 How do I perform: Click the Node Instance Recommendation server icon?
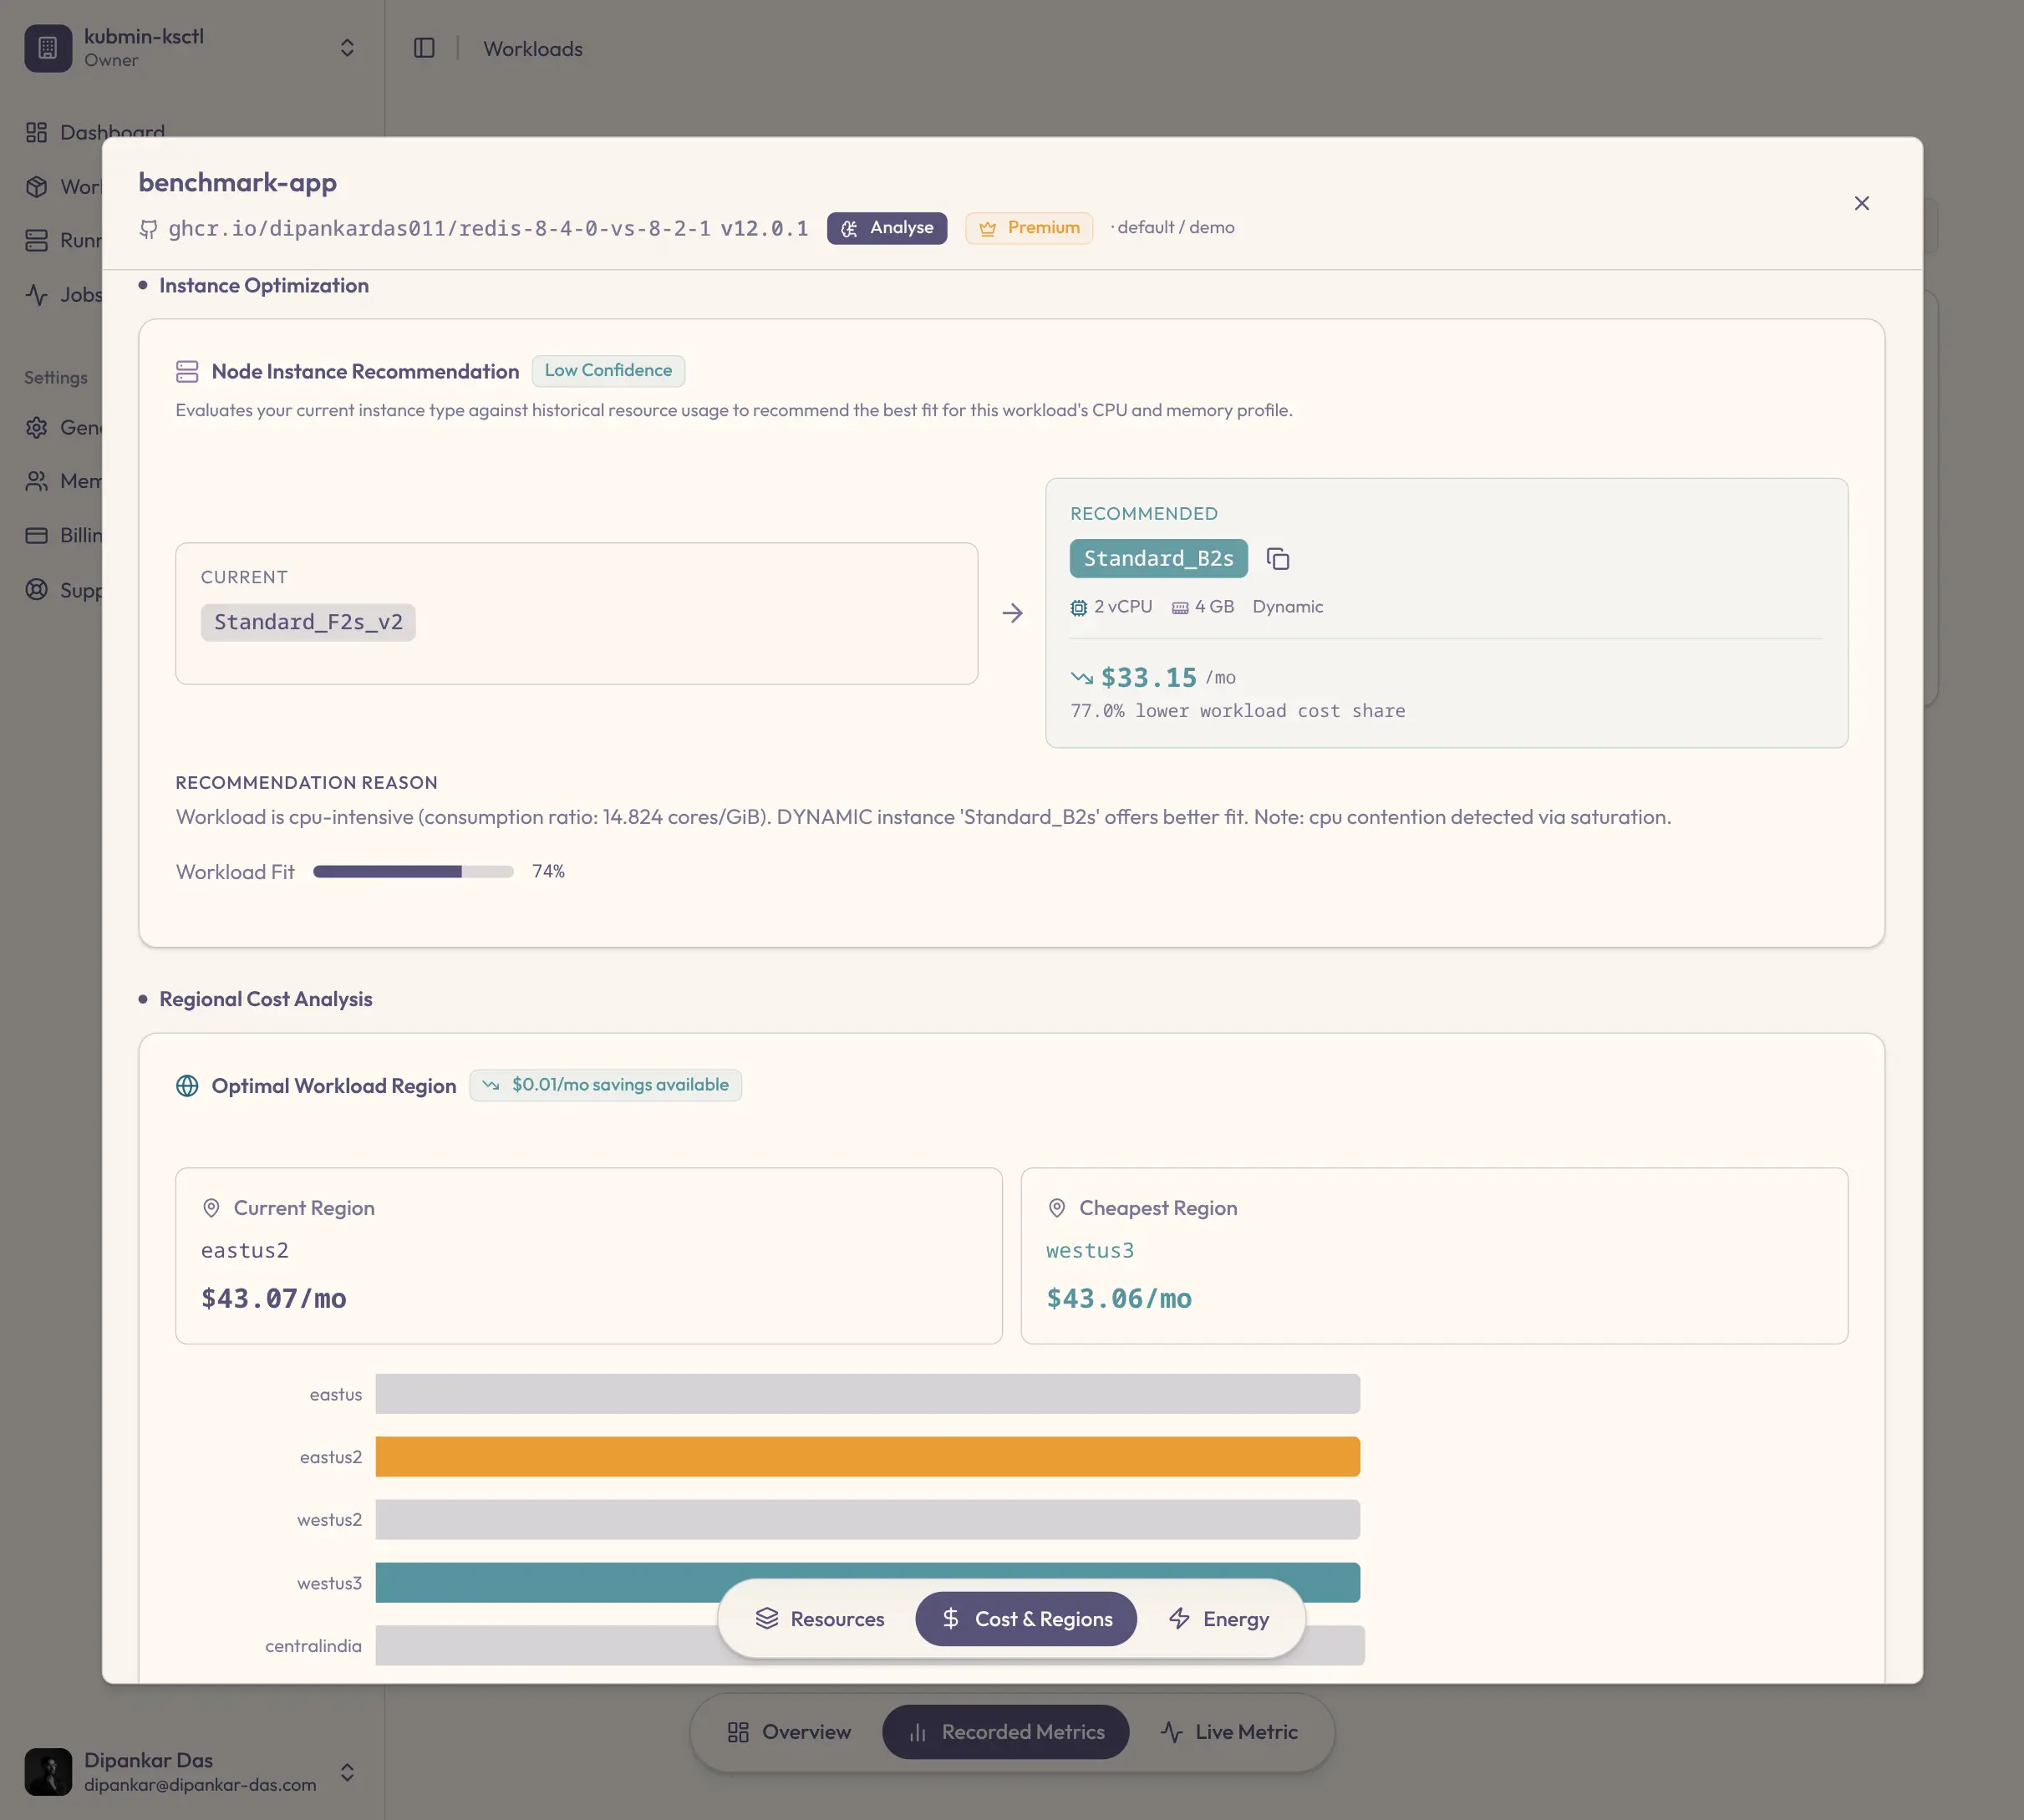(x=187, y=372)
